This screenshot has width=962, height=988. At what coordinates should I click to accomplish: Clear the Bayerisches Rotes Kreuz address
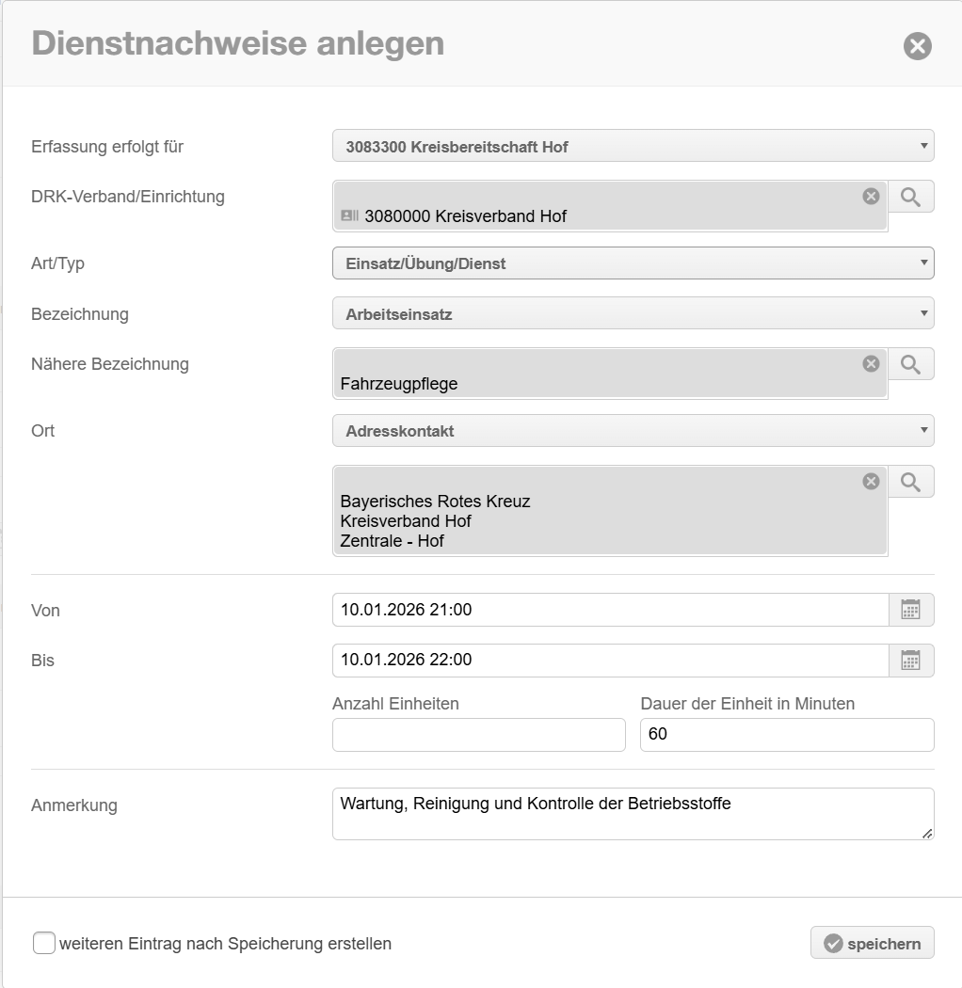871,481
